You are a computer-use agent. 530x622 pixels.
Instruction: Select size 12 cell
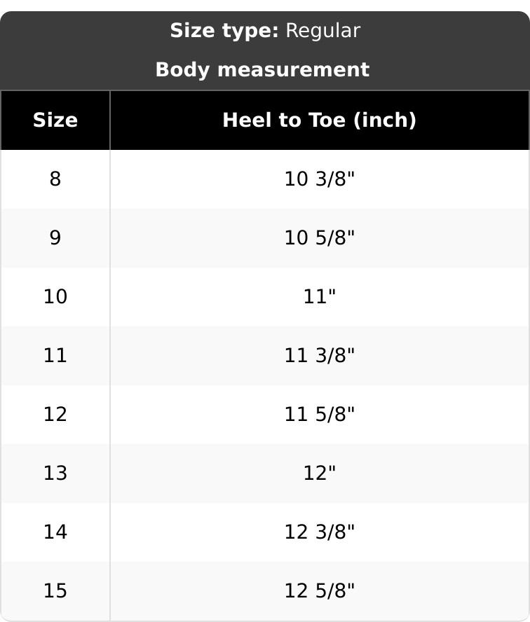pos(55,414)
